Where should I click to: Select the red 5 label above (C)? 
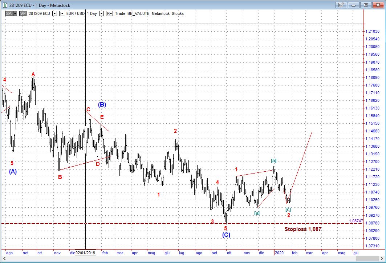tap(225, 228)
